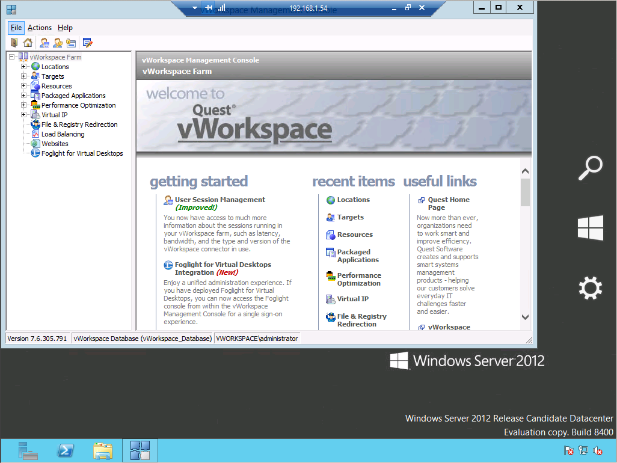Click the vWorkspace Database status bar entry
Screen dimensions: 617x463
coord(143,339)
